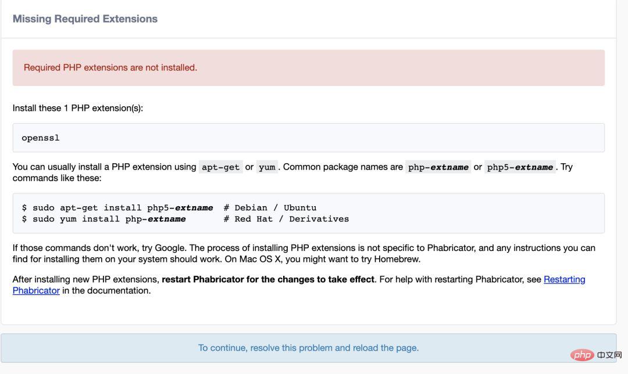Click the blue reload the page notice
628x374 pixels.
click(308, 348)
